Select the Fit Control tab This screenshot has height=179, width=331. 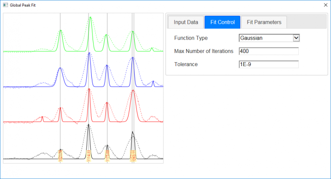(222, 22)
